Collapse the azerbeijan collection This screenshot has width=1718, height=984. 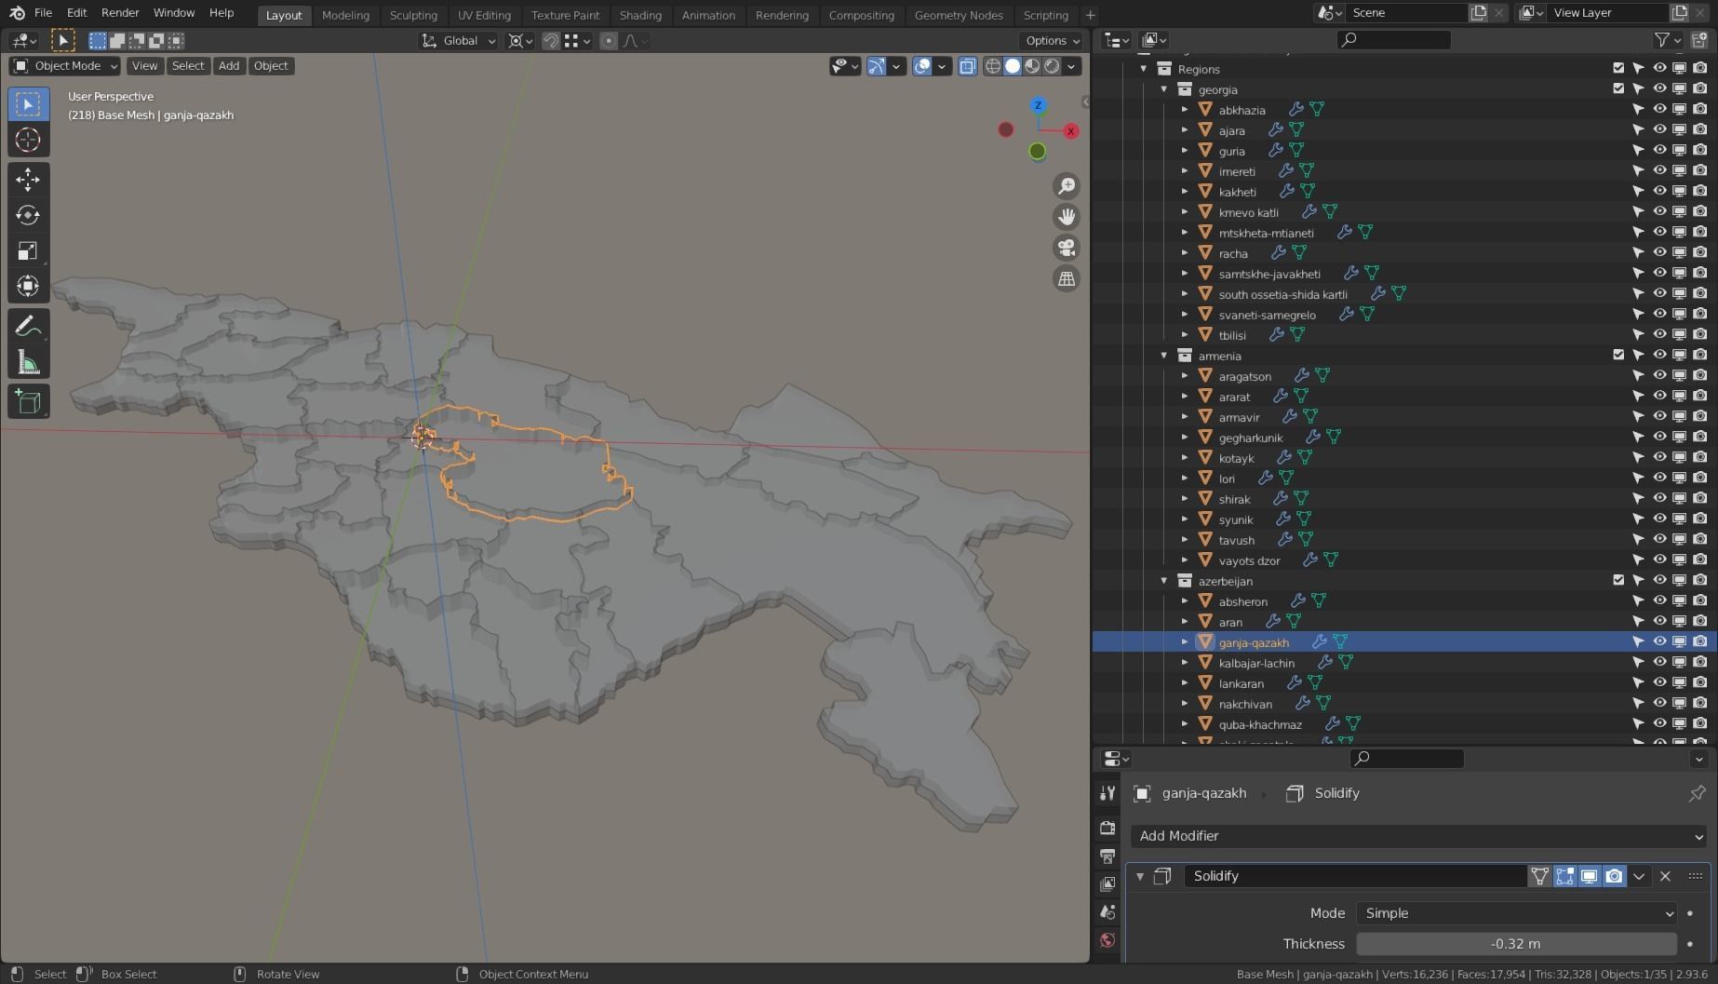[x=1164, y=581]
